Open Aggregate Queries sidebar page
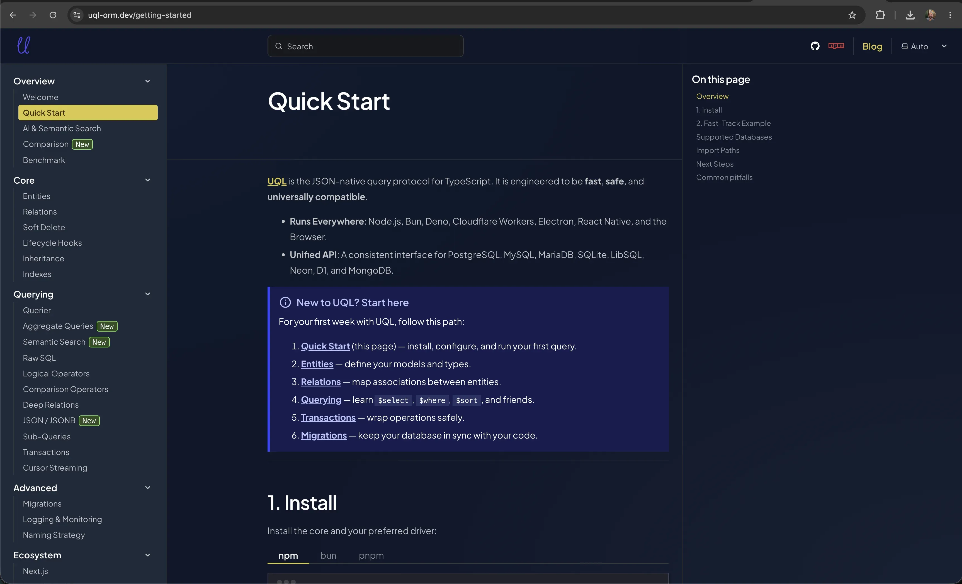This screenshot has height=584, width=962. click(x=58, y=326)
